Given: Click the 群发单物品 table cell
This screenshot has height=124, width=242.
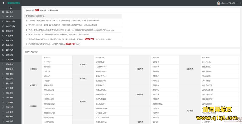Looking at the screenshot, I should 220,67.
